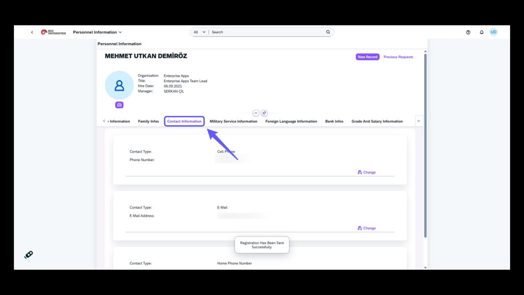This screenshot has height=295, width=524.
Task: Click the profile picture placeholder
Action: click(x=119, y=85)
